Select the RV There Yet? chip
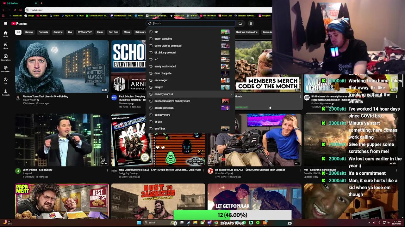405x227 pixels. point(85,32)
